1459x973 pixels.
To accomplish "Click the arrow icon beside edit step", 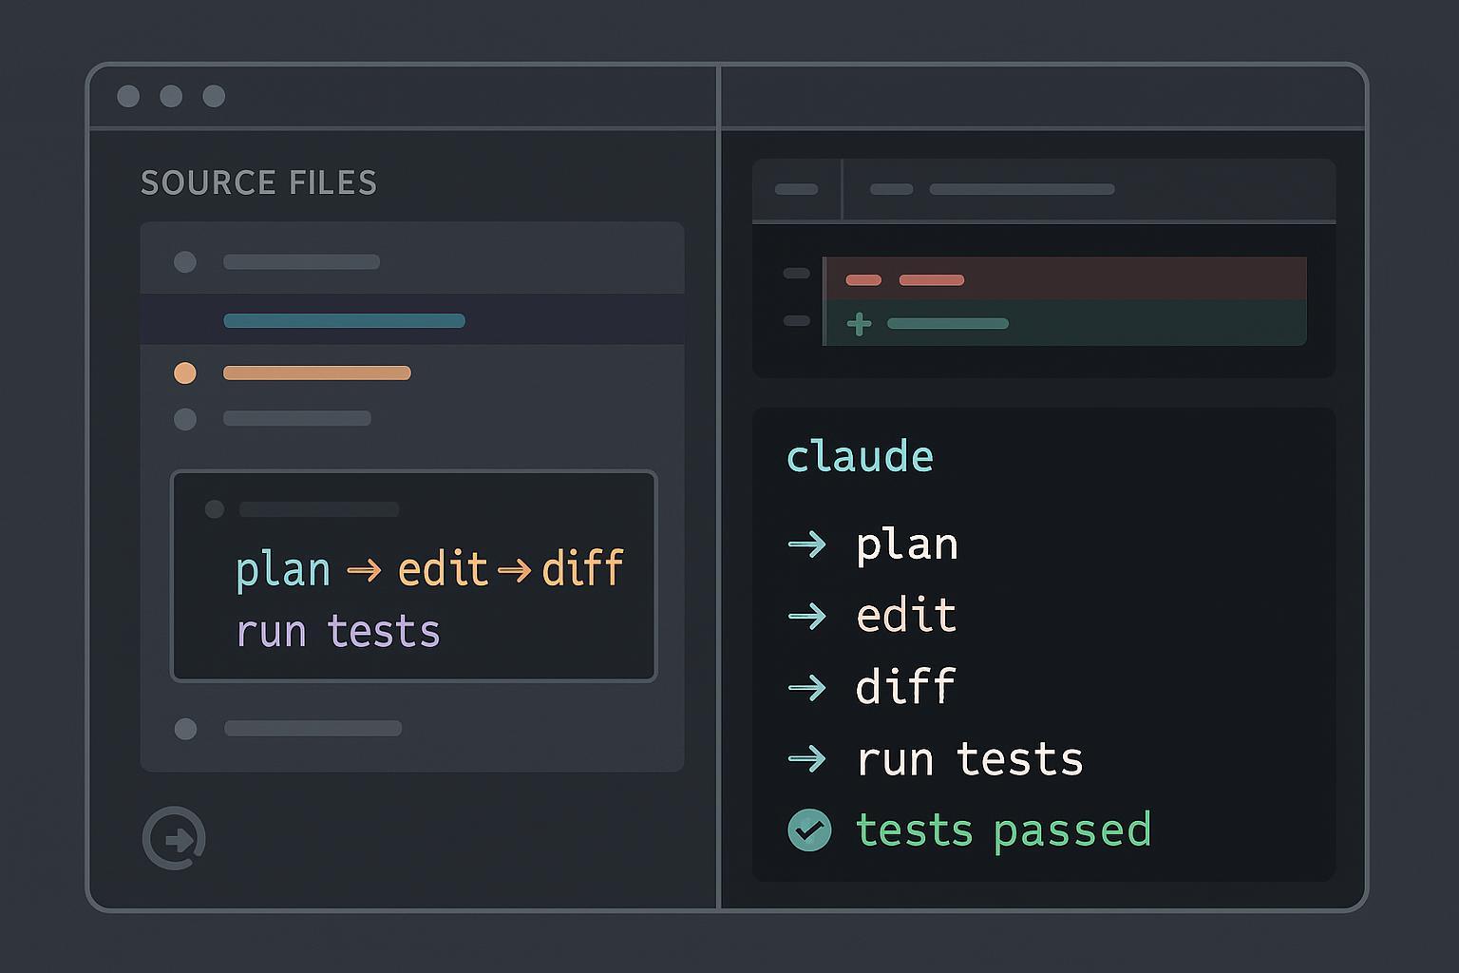I will click(x=807, y=616).
